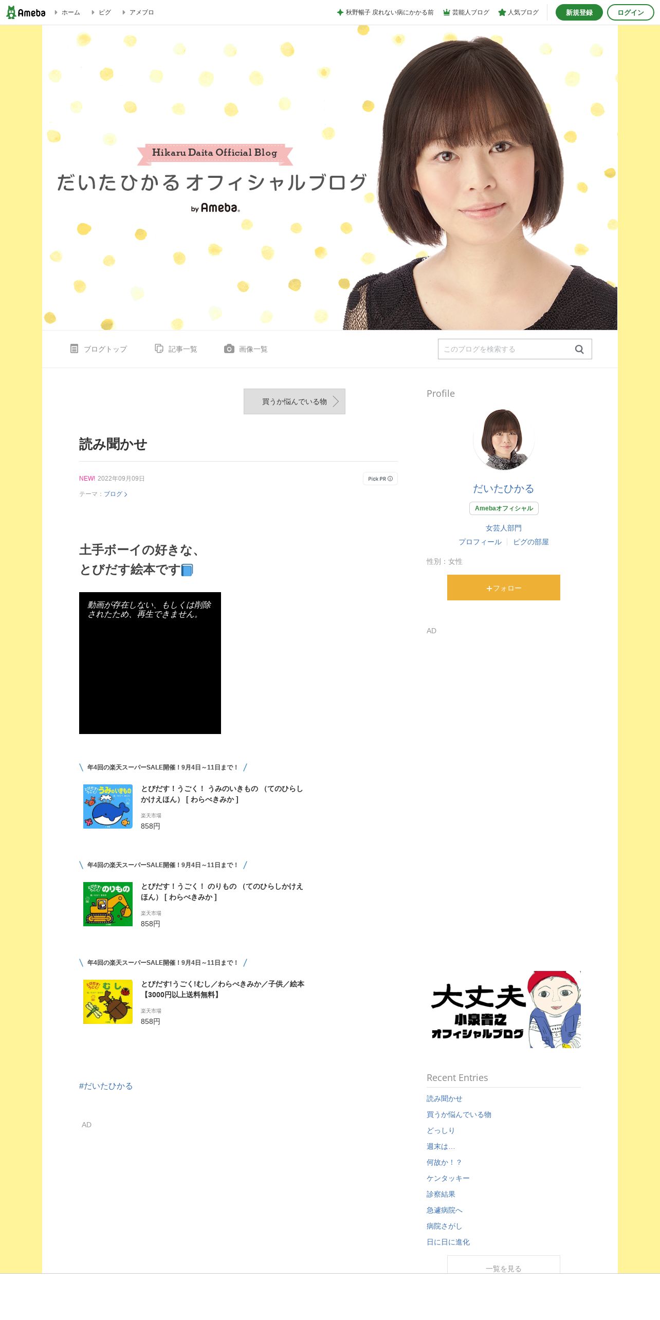The width and height of the screenshot is (660, 1320).
Task: Open むし book thumbnail
Action: [x=108, y=1001]
